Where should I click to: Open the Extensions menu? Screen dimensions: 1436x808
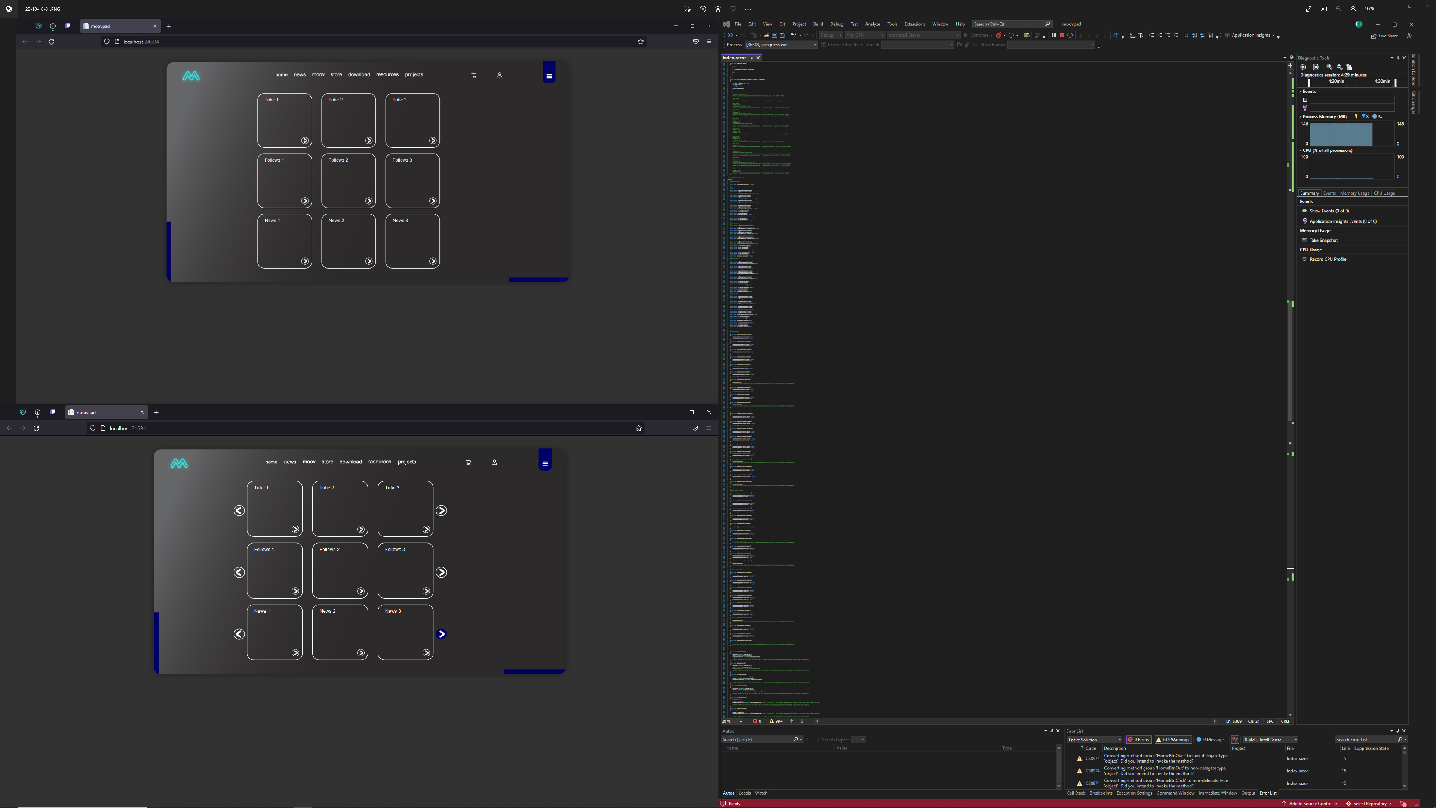pos(914,24)
